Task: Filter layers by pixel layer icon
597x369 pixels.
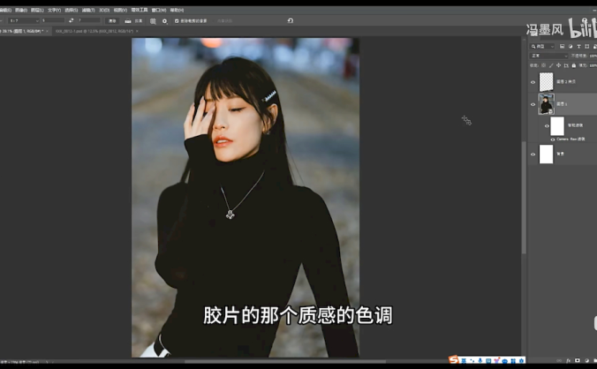Action: (562, 47)
